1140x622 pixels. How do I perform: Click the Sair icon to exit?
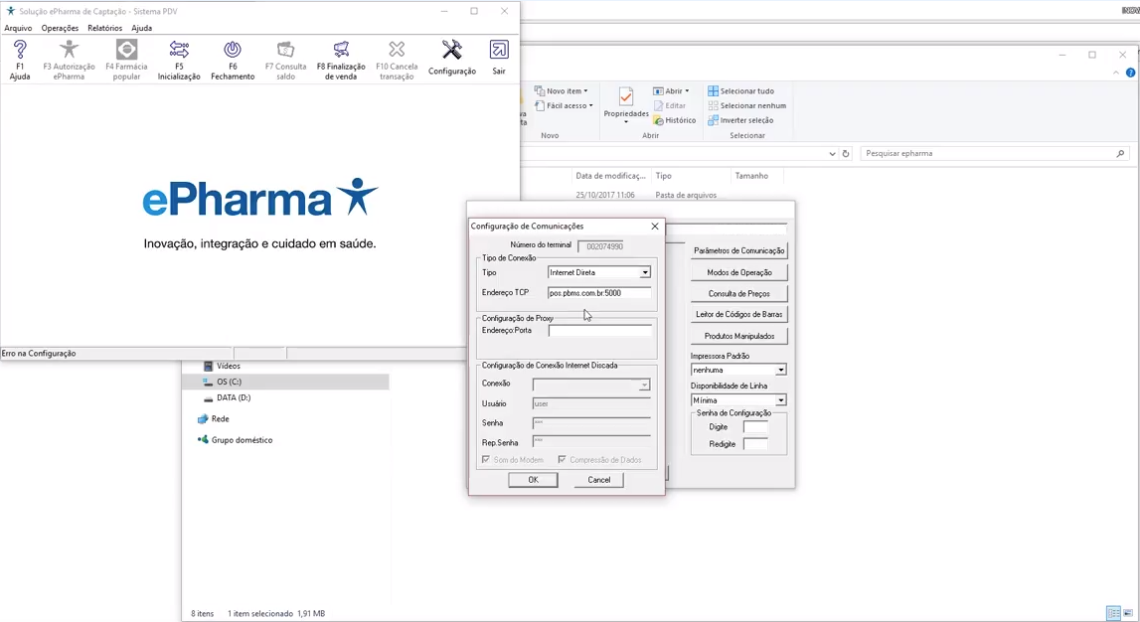(498, 60)
